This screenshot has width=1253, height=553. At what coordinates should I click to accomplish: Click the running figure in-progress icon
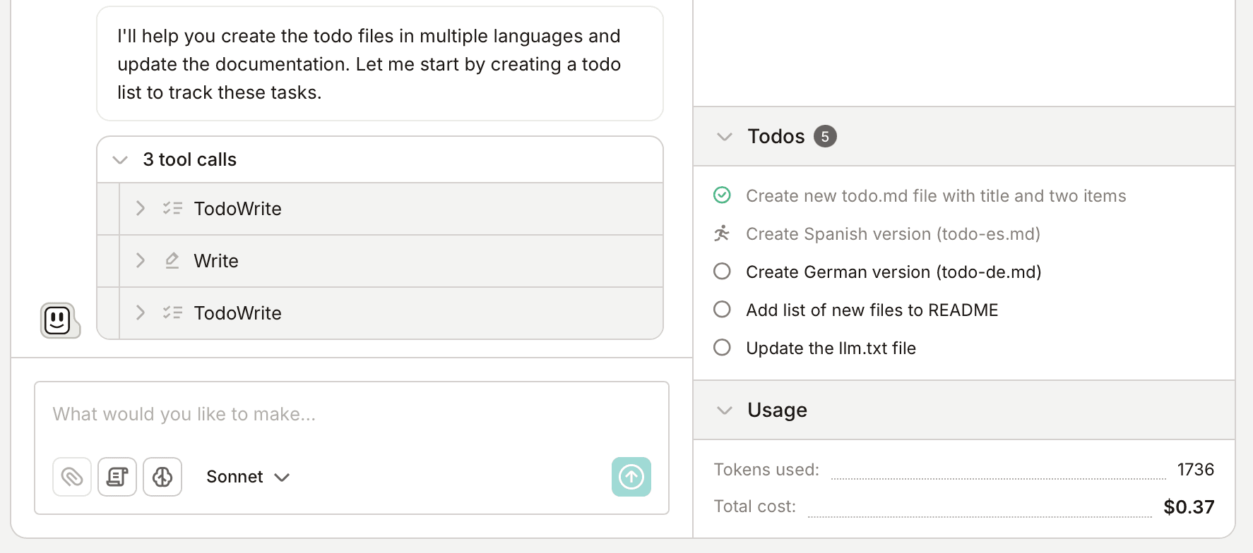click(722, 233)
